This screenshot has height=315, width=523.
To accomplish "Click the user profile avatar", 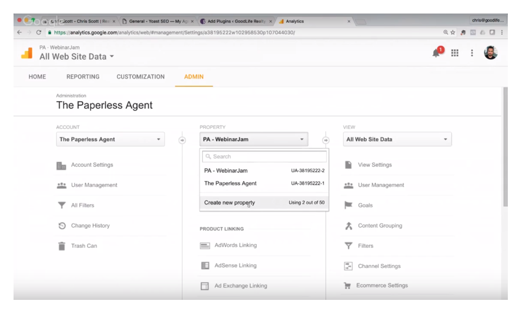I will [x=491, y=52].
